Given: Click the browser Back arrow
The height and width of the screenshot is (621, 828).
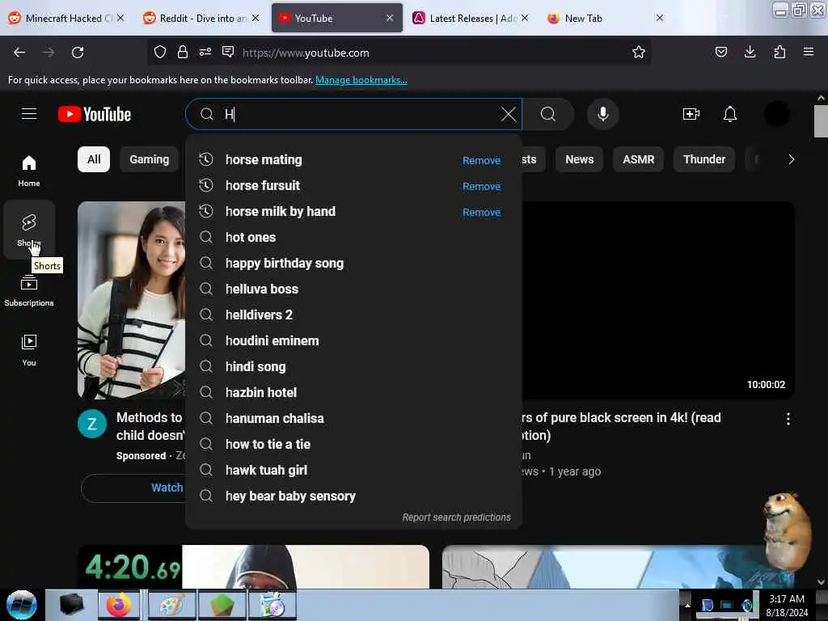Looking at the screenshot, I should click(x=19, y=53).
